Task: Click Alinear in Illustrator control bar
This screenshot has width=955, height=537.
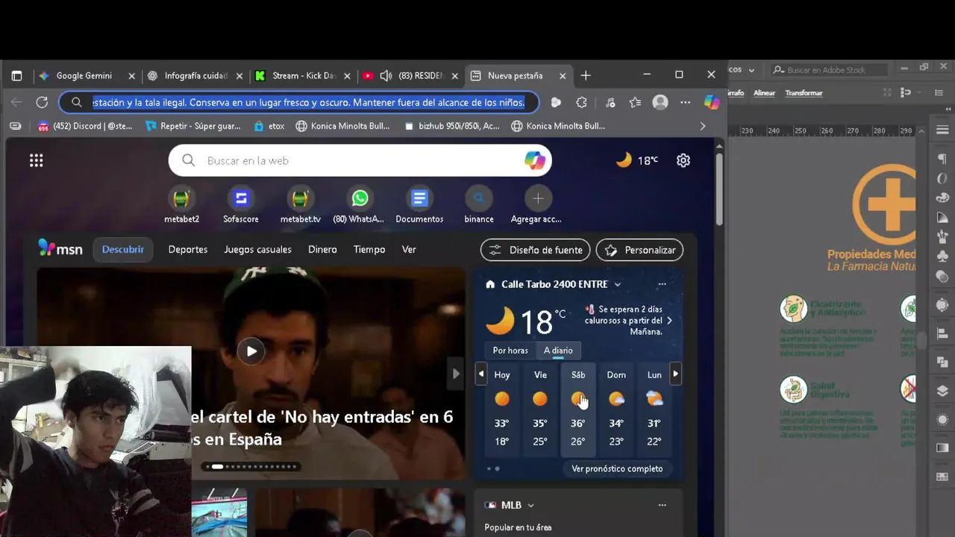Action: click(x=764, y=93)
